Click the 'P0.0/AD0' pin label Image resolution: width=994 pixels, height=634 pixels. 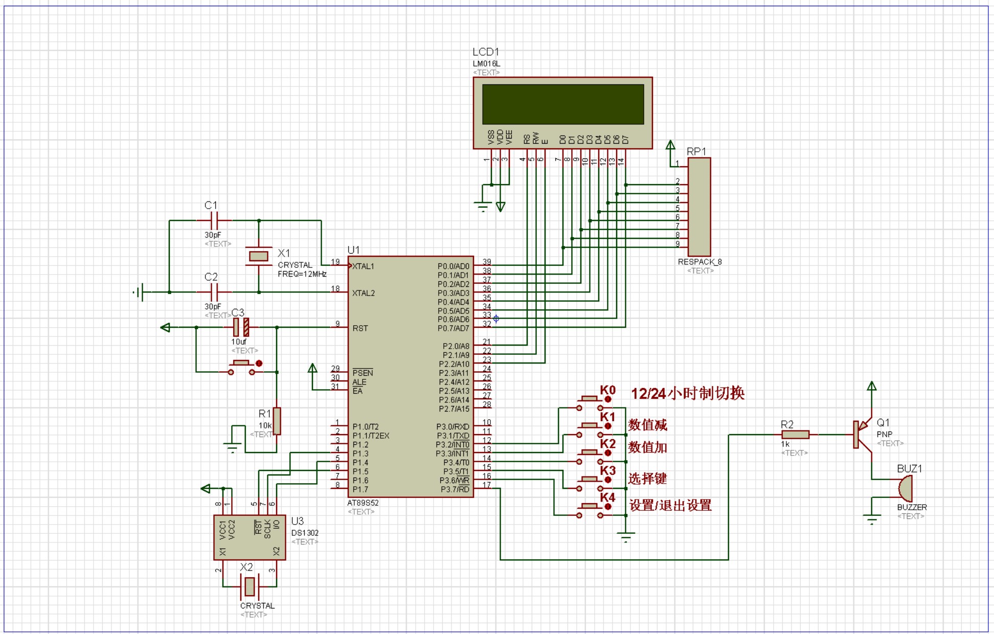coord(453,266)
